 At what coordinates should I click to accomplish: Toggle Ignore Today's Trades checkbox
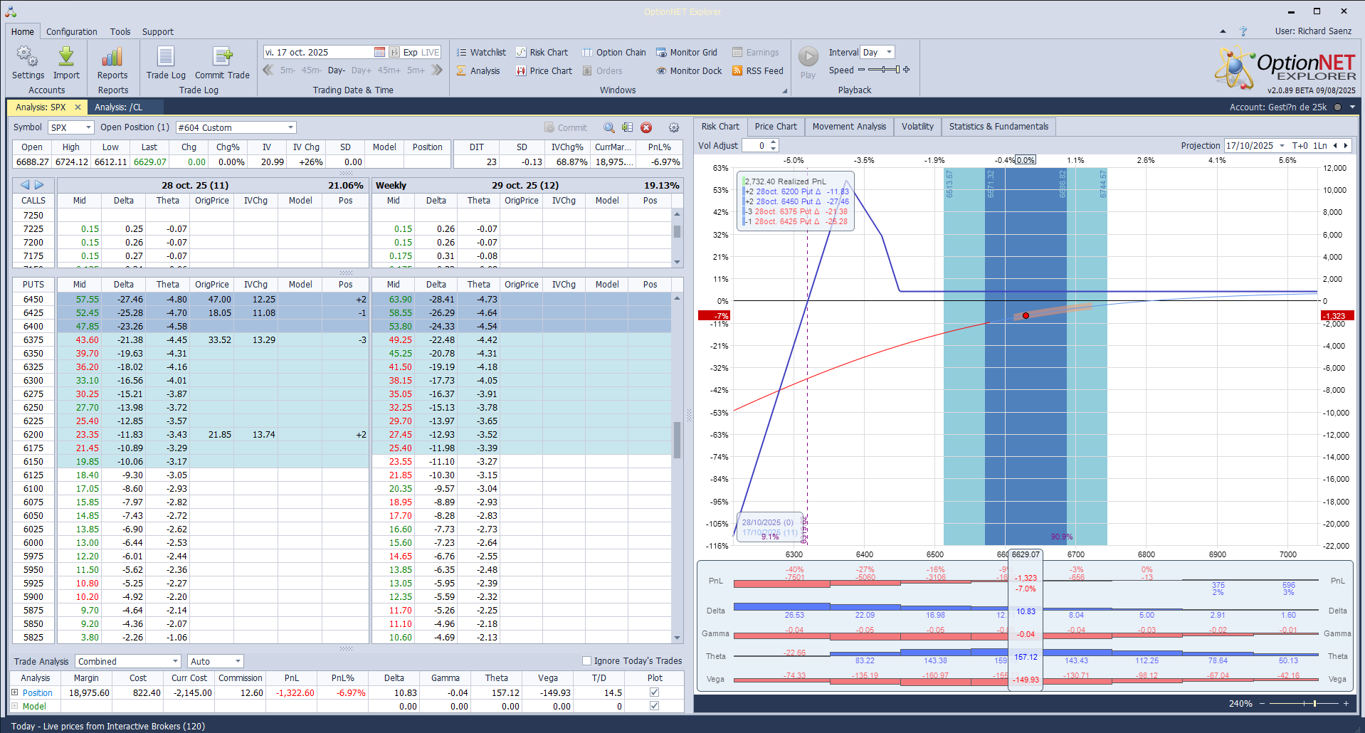pyautogui.click(x=587, y=660)
